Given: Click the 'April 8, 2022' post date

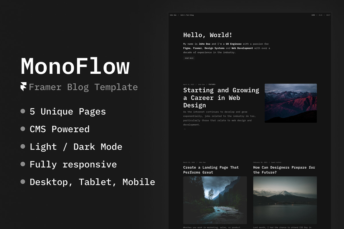Looking at the screenshot, I should [189, 84].
